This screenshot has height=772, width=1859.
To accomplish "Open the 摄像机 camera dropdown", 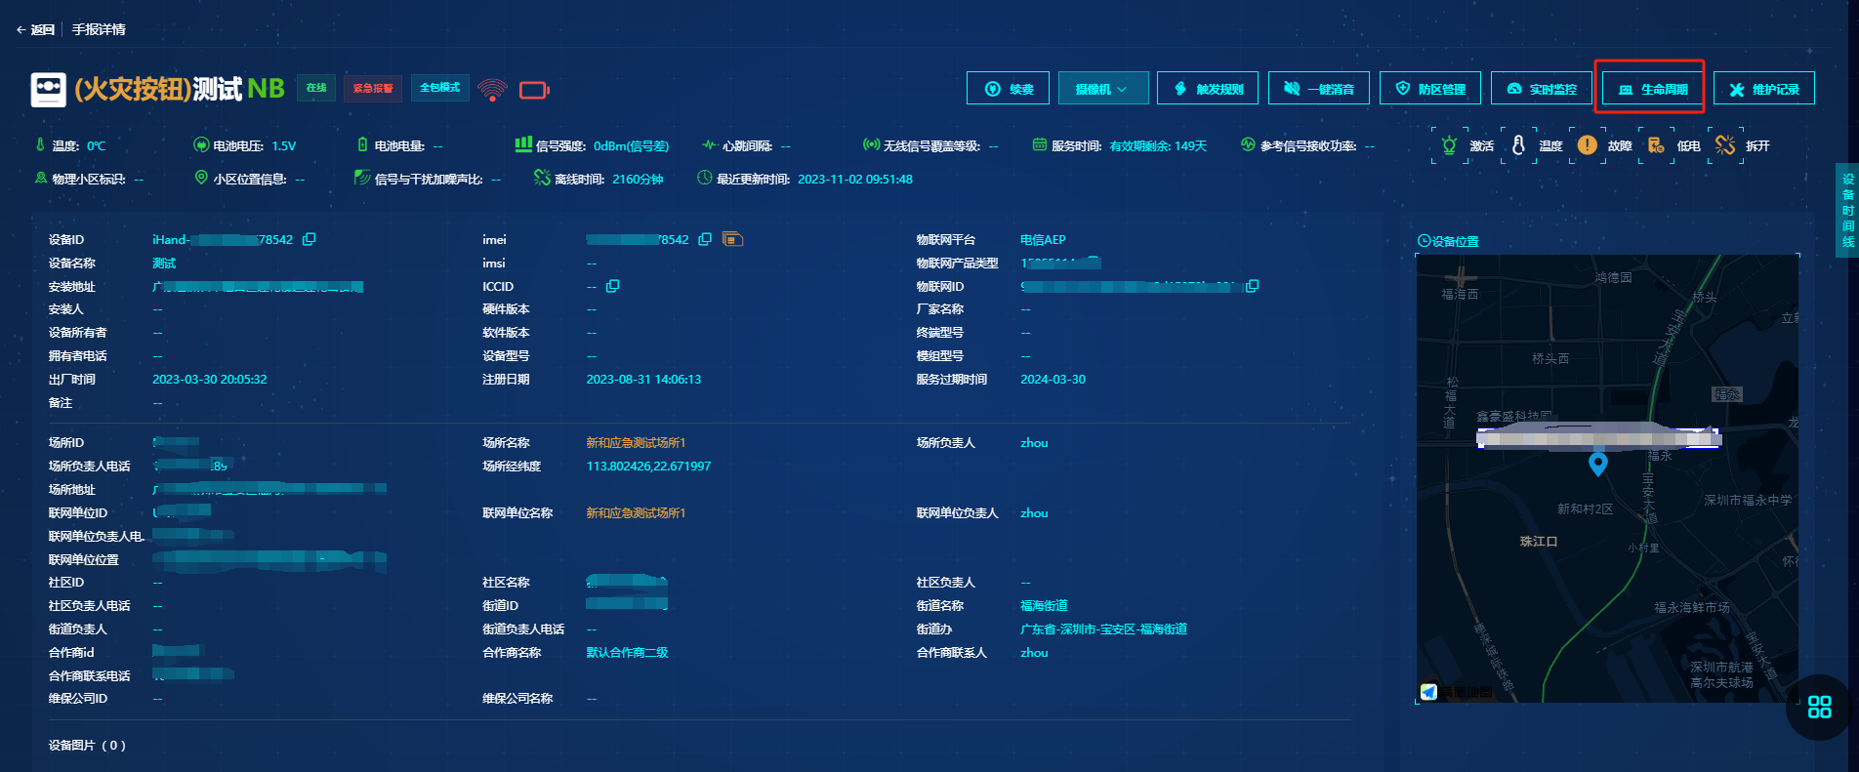I will click(x=1101, y=89).
